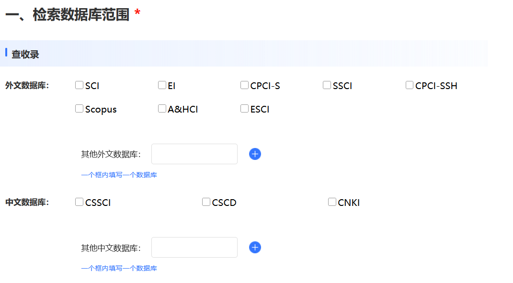Tick the CNKI checkbox
Screen dimensions: 513x283
pos(332,202)
